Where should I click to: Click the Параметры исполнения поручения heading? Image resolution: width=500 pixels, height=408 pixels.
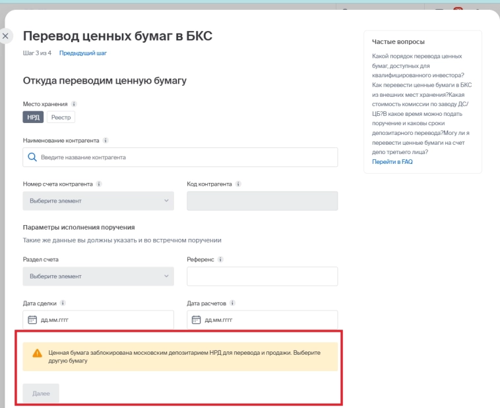(78, 228)
